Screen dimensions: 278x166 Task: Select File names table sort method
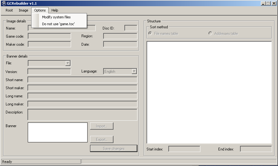click(x=150, y=33)
